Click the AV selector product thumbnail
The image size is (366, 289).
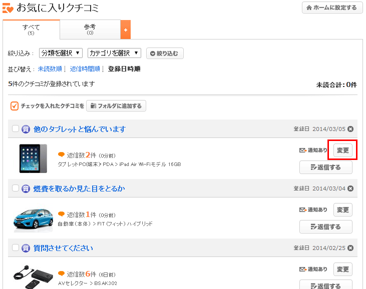click(x=33, y=277)
